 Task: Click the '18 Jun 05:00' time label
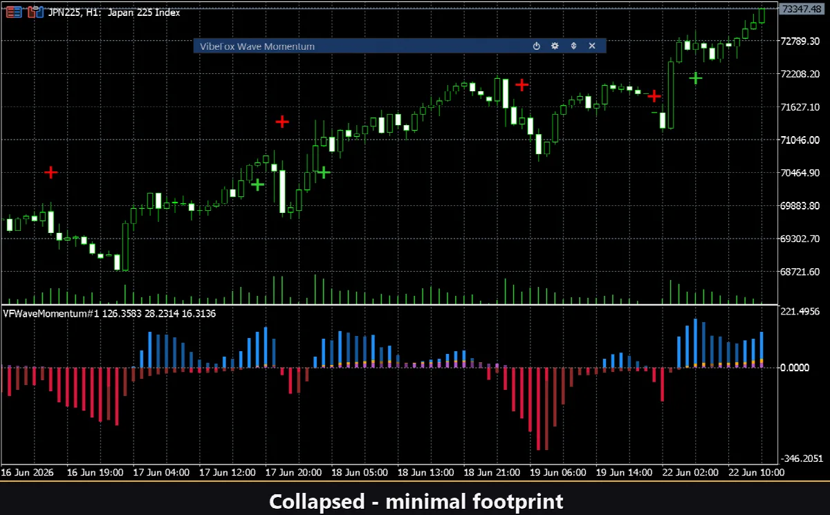click(x=360, y=473)
